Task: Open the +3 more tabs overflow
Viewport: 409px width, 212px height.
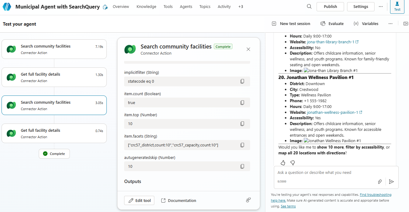Action: 241,6
